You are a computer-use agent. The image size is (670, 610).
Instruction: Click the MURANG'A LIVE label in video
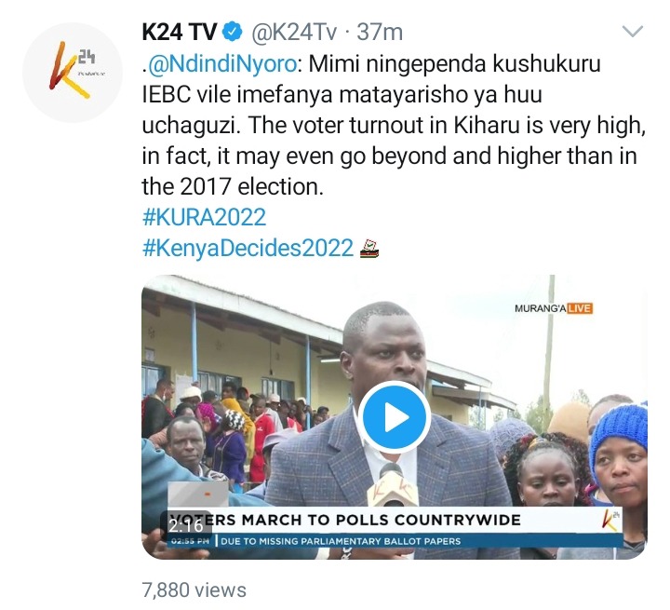click(x=554, y=308)
